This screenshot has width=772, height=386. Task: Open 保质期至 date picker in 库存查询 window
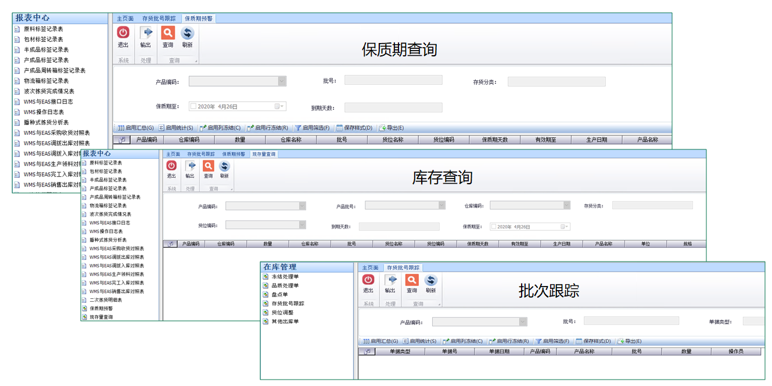tap(565, 227)
